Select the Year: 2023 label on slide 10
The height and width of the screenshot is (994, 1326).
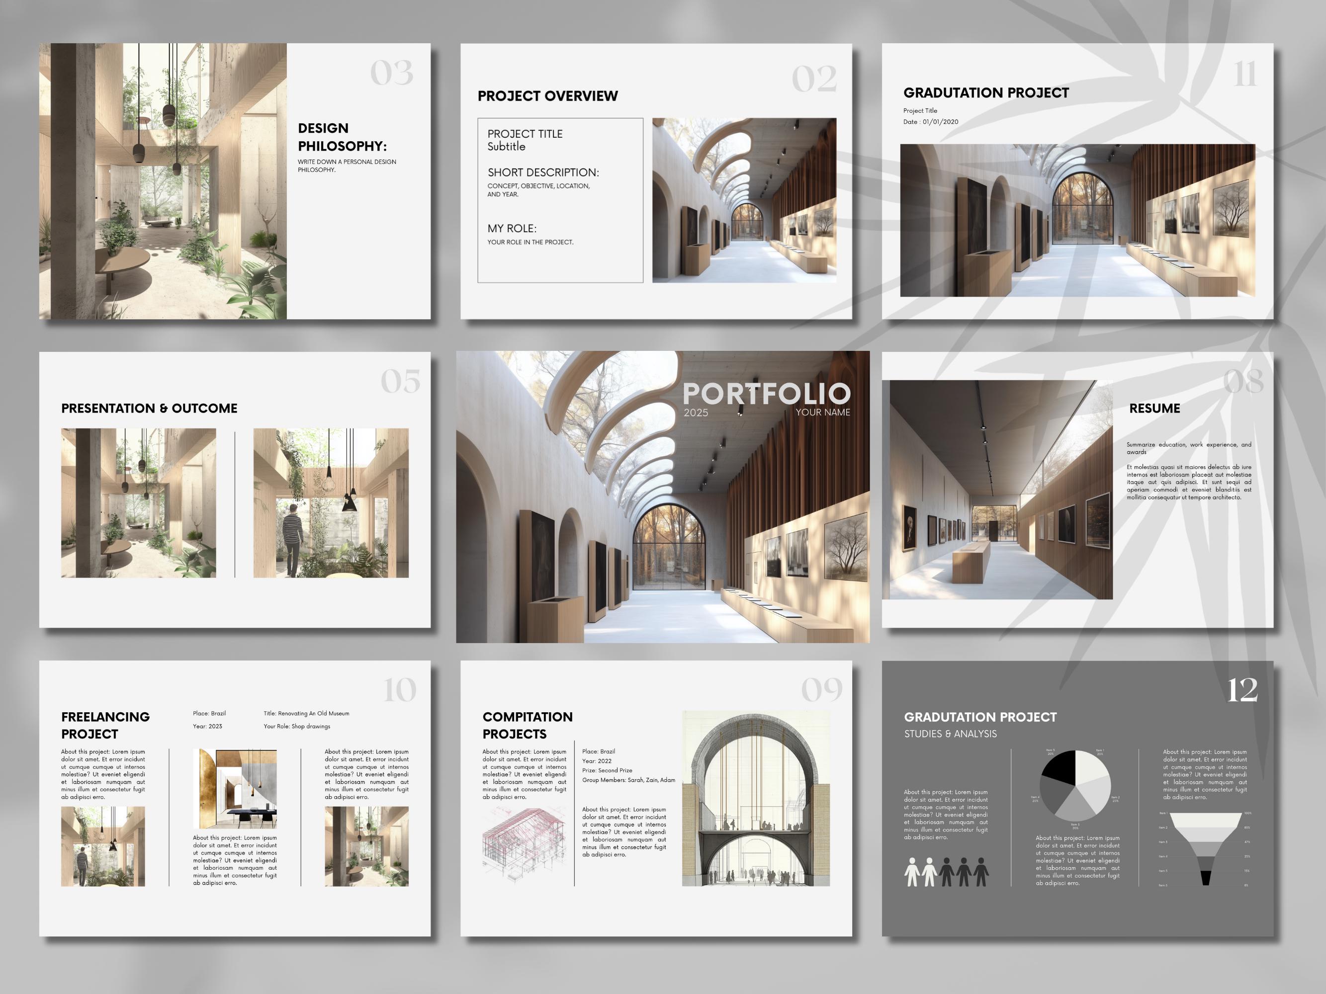(x=207, y=726)
